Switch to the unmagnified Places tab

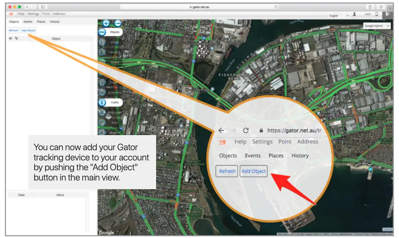(x=41, y=22)
